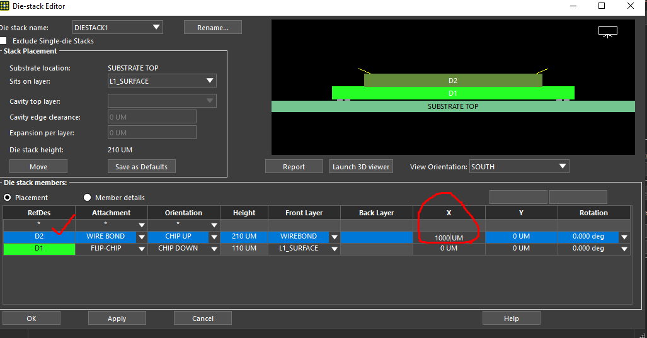Expand the Attachment filter dropdown arrow
The width and height of the screenshot is (647, 338).
142,225
